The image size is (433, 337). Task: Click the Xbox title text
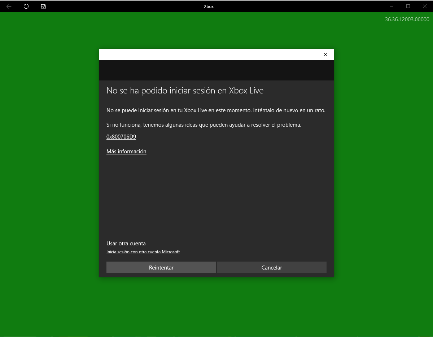[x=209, y=6]
